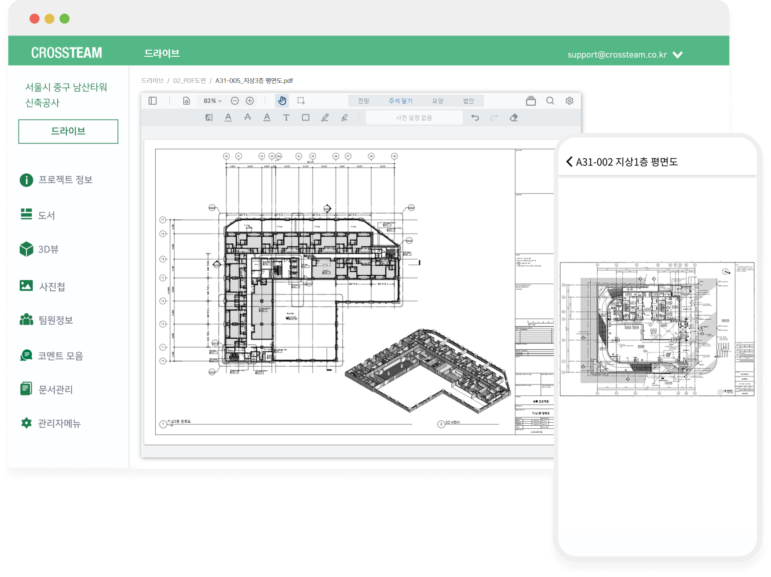
Task: Click the undo arrow
Action: pyautogui.click(x=475, y=117)
